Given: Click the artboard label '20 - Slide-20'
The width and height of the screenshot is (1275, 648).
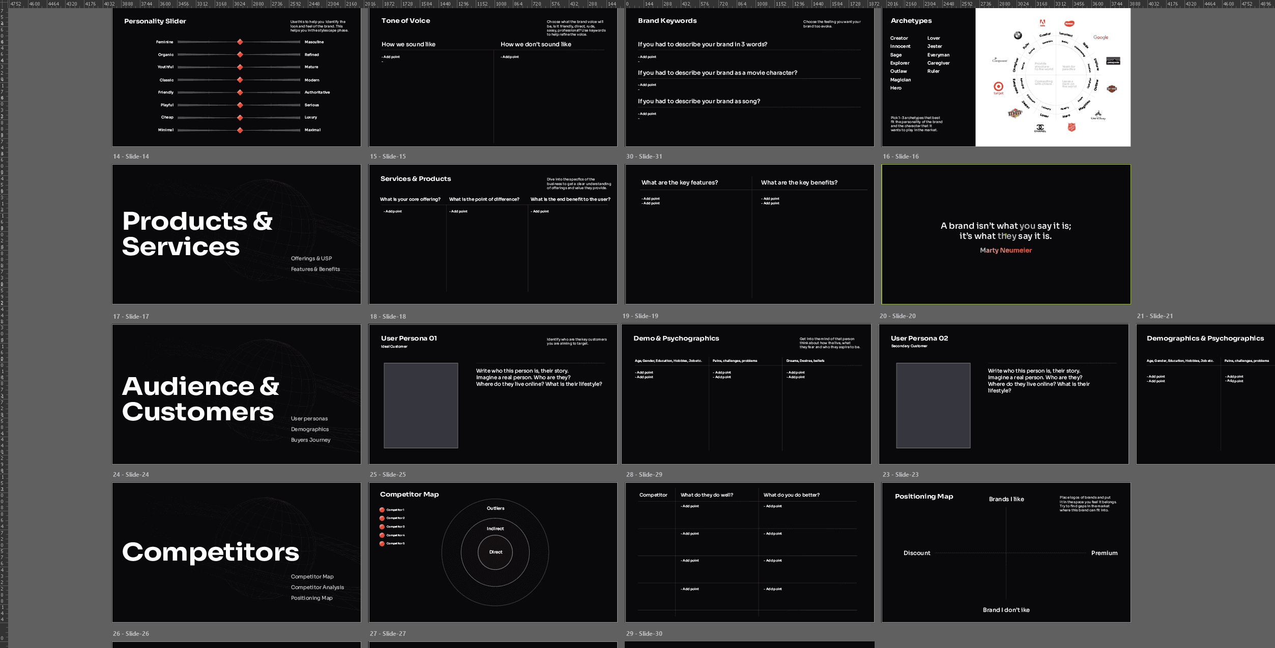Looking at the screenshot, I should coord(897,316).
